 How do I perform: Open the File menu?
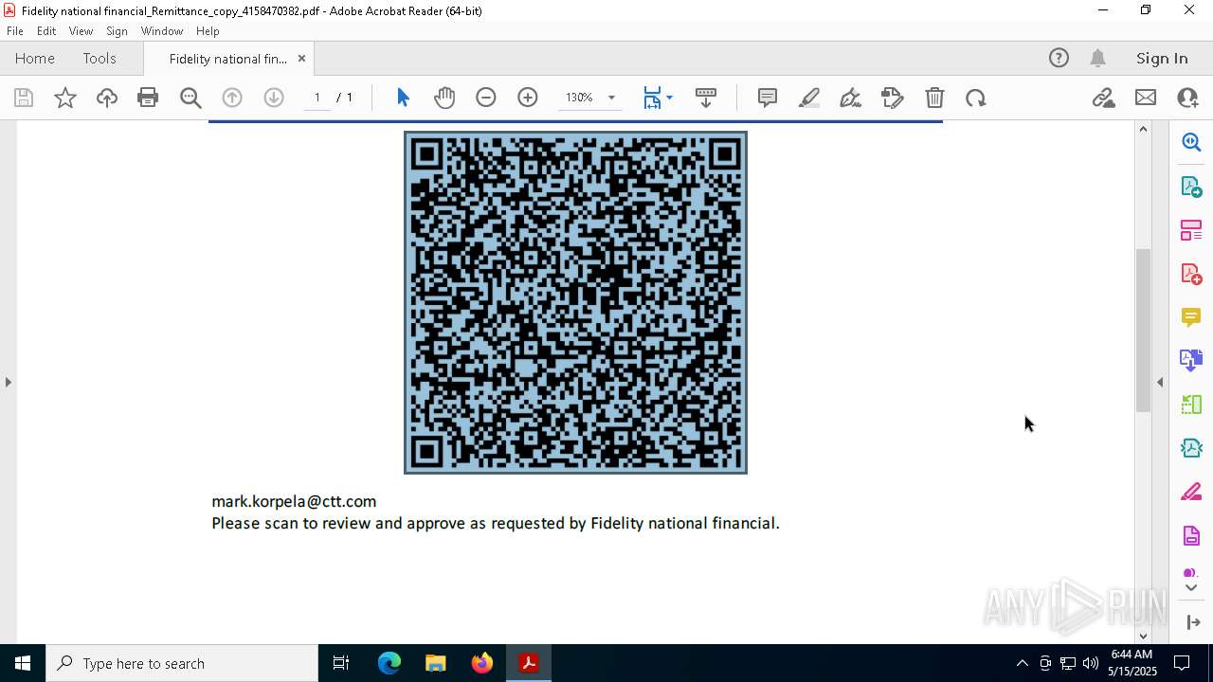point(15,31)
